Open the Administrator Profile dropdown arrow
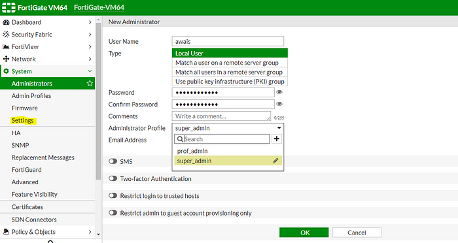This screenshot has width=458, height=243. [279, 128]
